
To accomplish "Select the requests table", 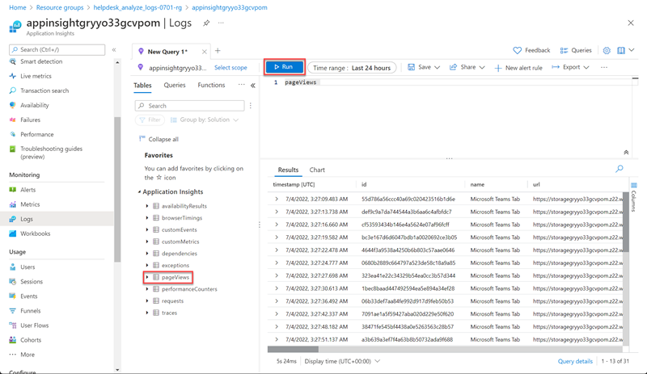I will (172, 301).
